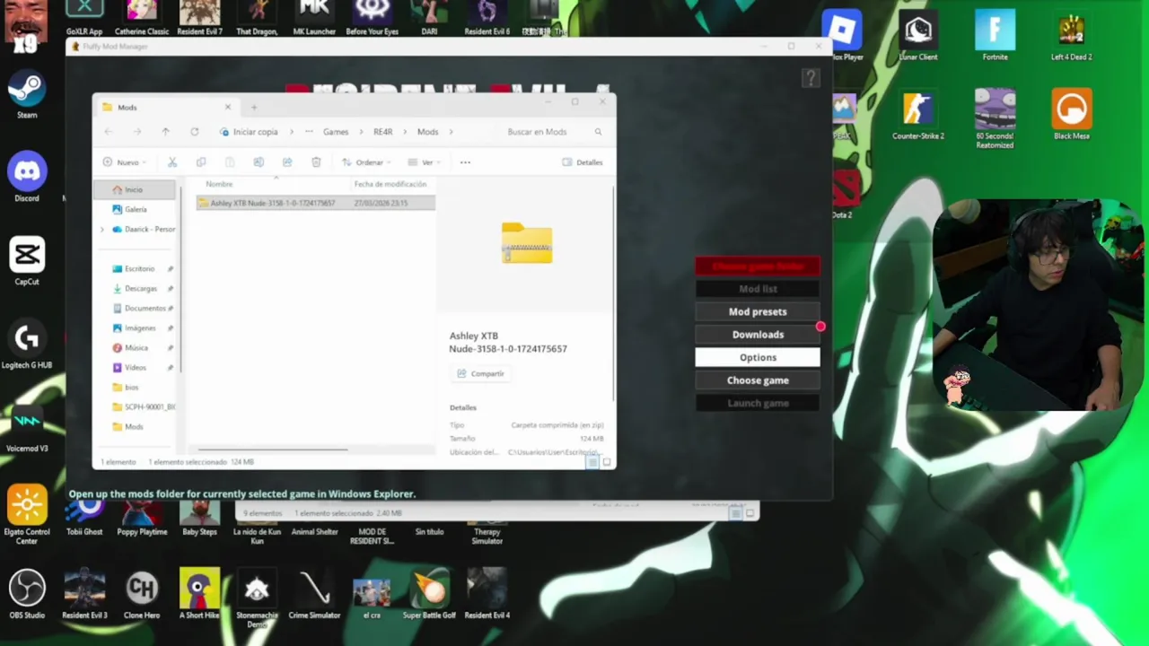Click Games in the address breadcrumb
Image resolution: width=1149 pixels, height=646 pixels.
(x=336, y=132)
